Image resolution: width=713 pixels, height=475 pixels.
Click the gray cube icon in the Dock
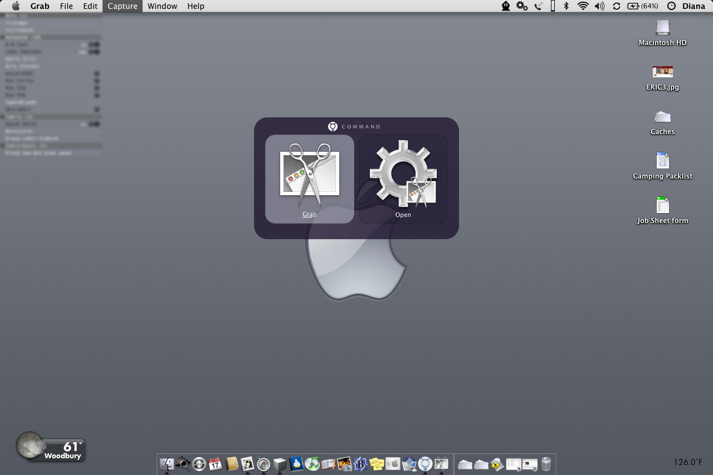[x=280, y=463]
